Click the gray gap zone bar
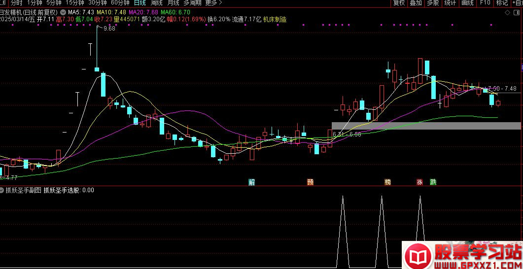 426,126
